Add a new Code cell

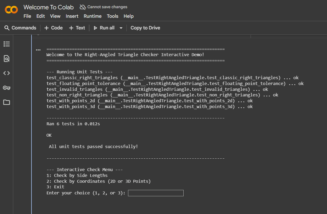pyautogui.click(x=53, y=28)
